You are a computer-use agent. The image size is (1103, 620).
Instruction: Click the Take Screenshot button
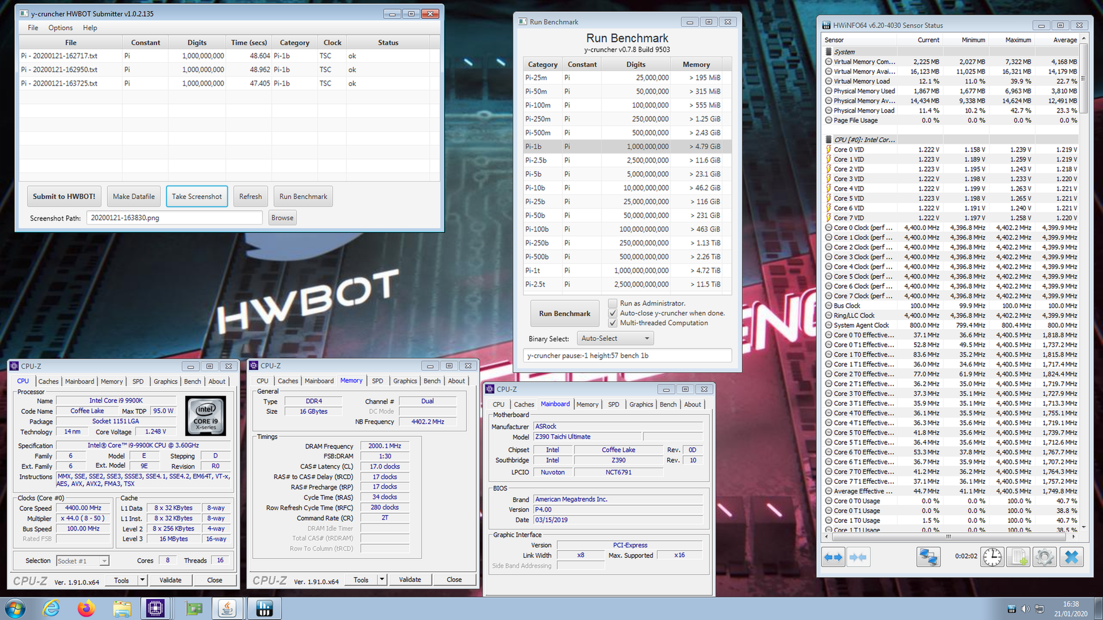tap(197, 196)
